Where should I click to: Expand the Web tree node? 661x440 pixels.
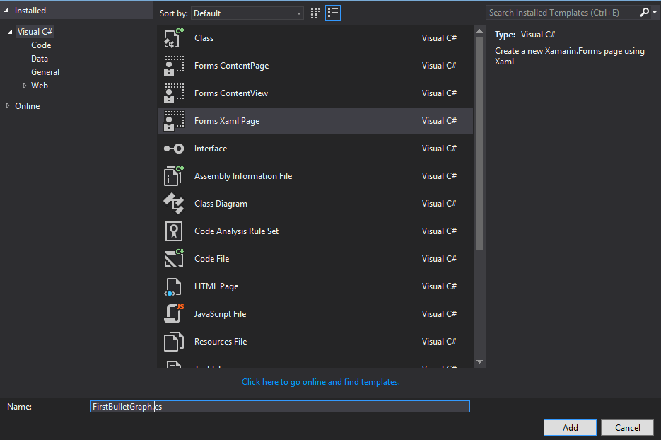pyautogui.click(x=25, y=86)
